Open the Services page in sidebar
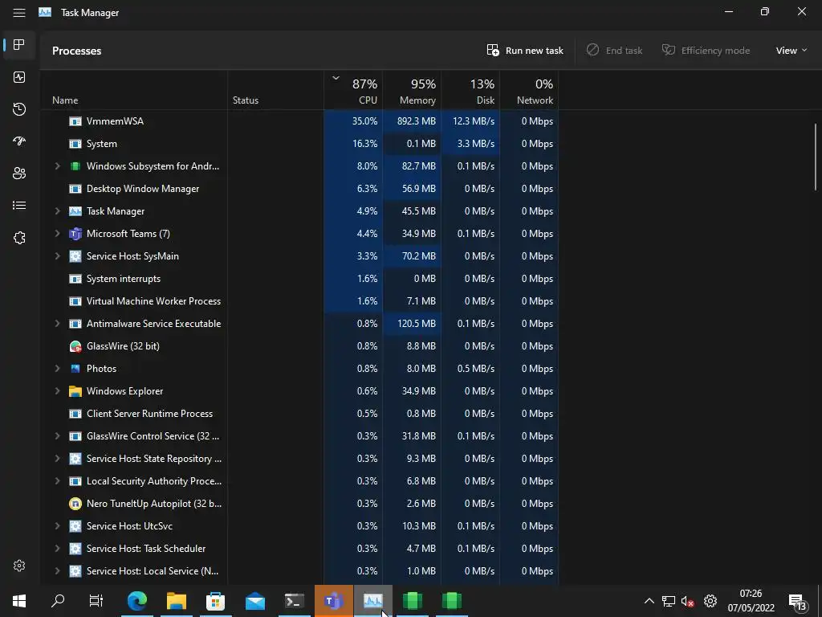This screenshot has width=822, height=617. coord(19,238)
